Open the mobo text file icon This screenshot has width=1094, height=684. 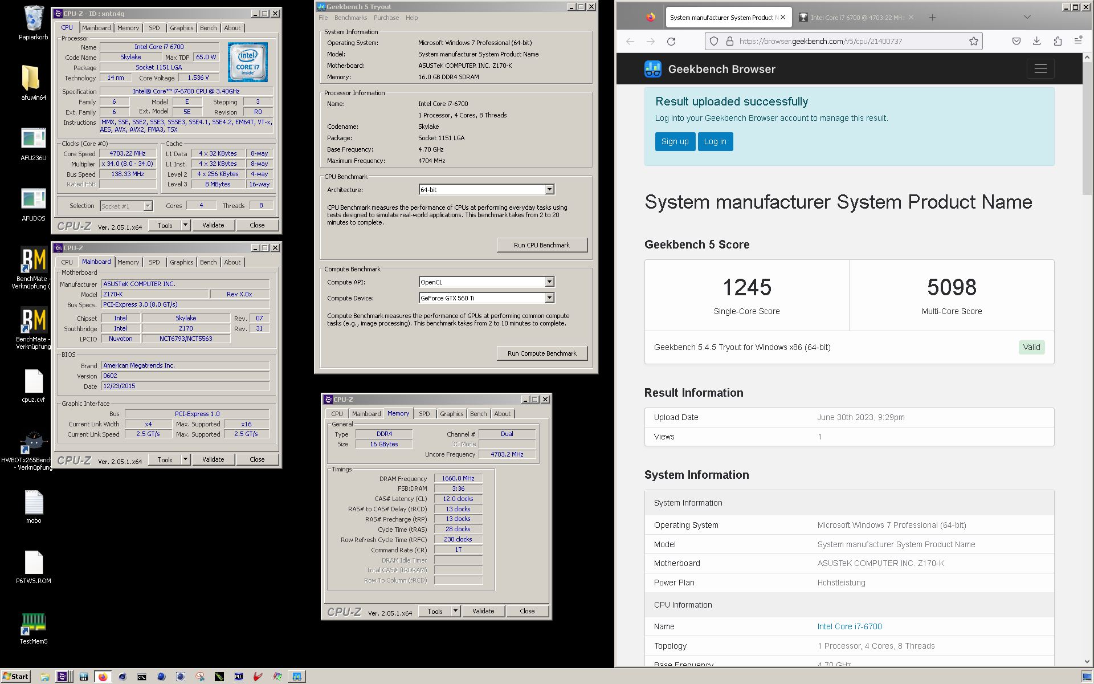click(33, 506)
